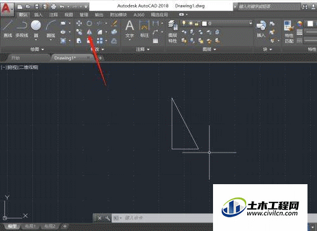Open the quick access toolbar customize dropdown
This screenshot has width=317, height=231.
(x=86, y=7)
